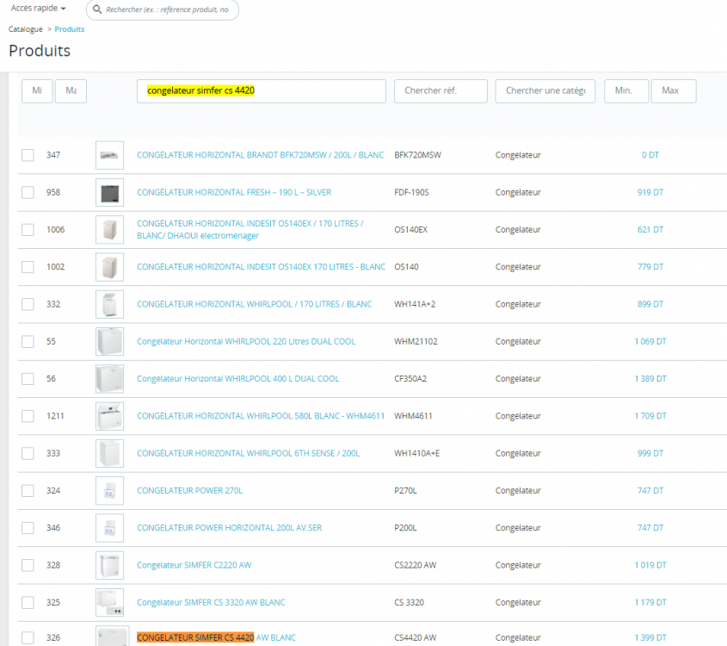The image size is (727, 646).
Task: Open thumbnail of Simfer CS 3320 AW Blanc
Action: tap(109, 602)
